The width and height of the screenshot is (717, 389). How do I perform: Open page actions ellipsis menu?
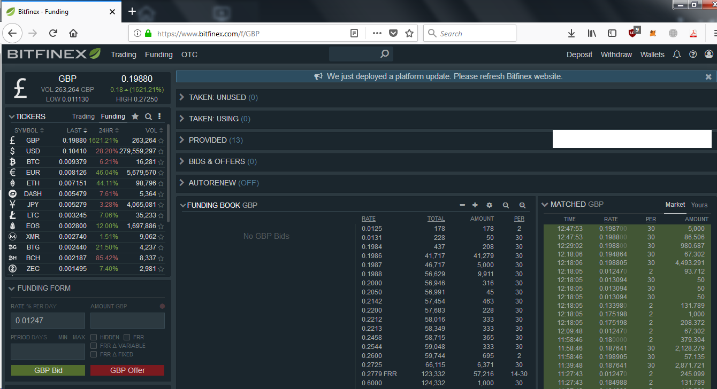tap(377, 33)
